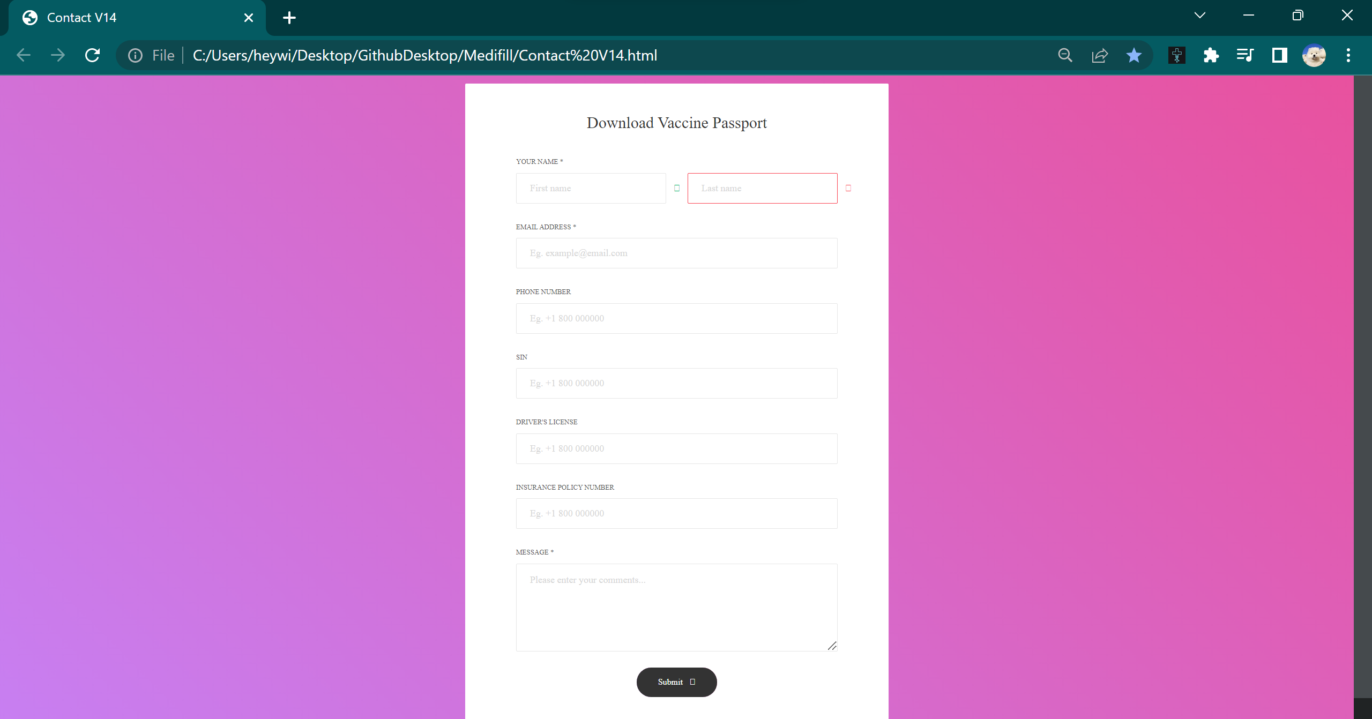Open the Chrome three-dot menu
1372x719 pixels.
point(1348,55)
